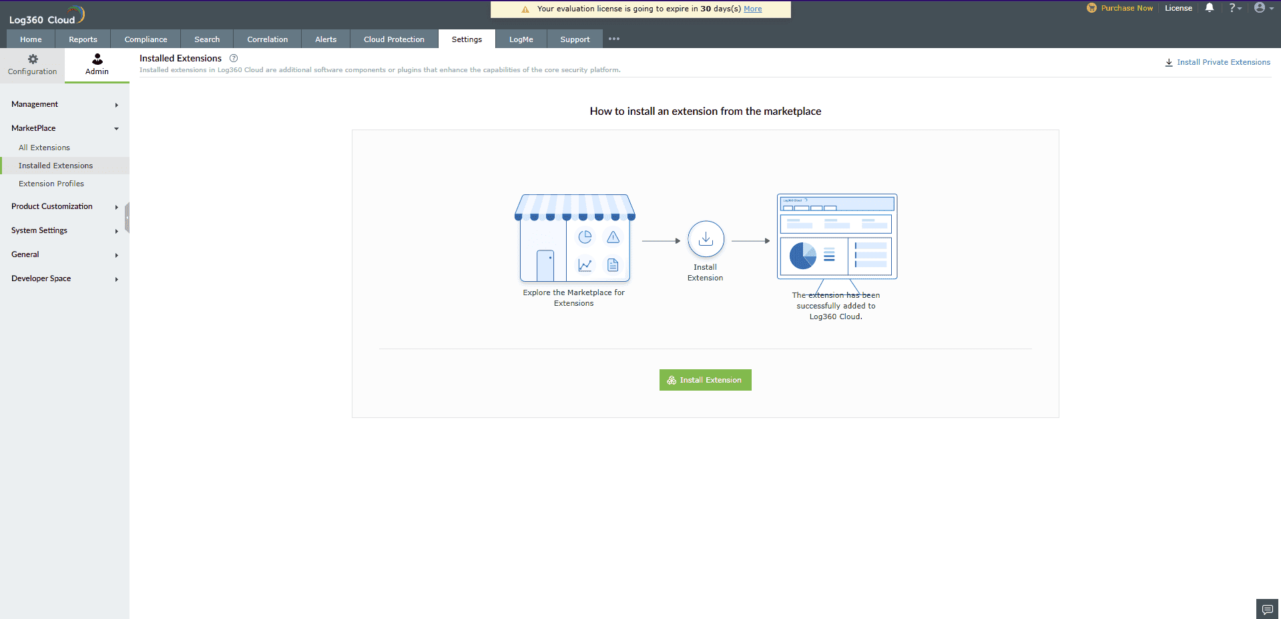Expand the Management section
Image resolution: width=1281 pixels, height=619 pixels.
pyautogui.click(x=65, y=104)
